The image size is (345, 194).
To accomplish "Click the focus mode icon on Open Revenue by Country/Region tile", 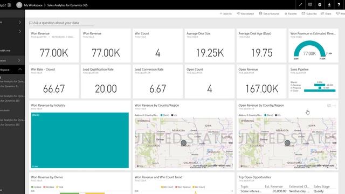I will click(329, 106).
